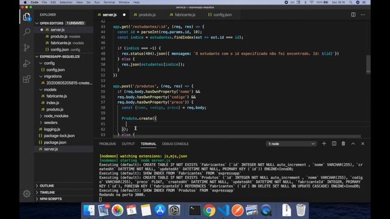The height and width of the screenshot is (219, 390).
Task: Open the Explorer view icon
Action: tap(27, 16)
